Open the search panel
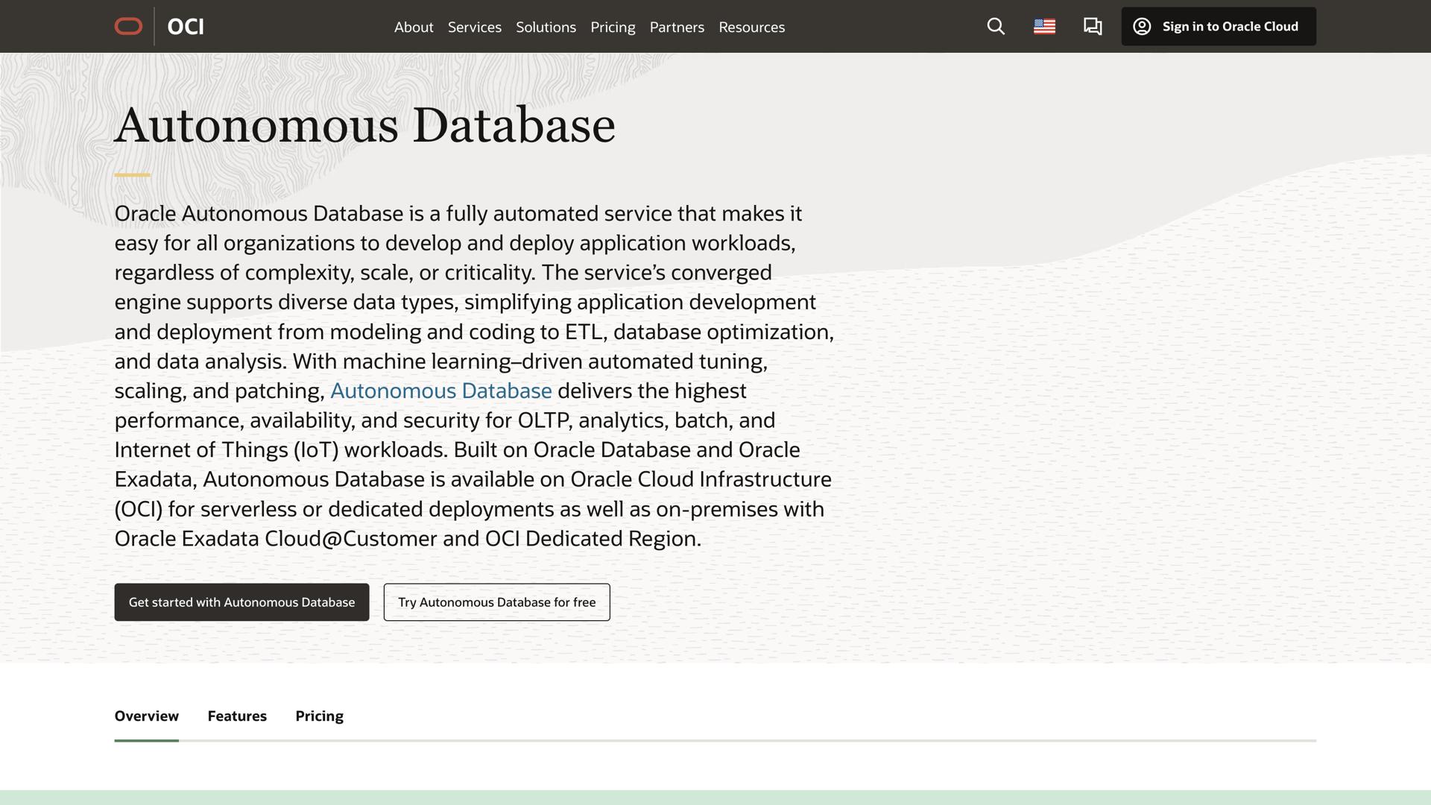This screenshot has width=1431, height=805. coord(996,26)
